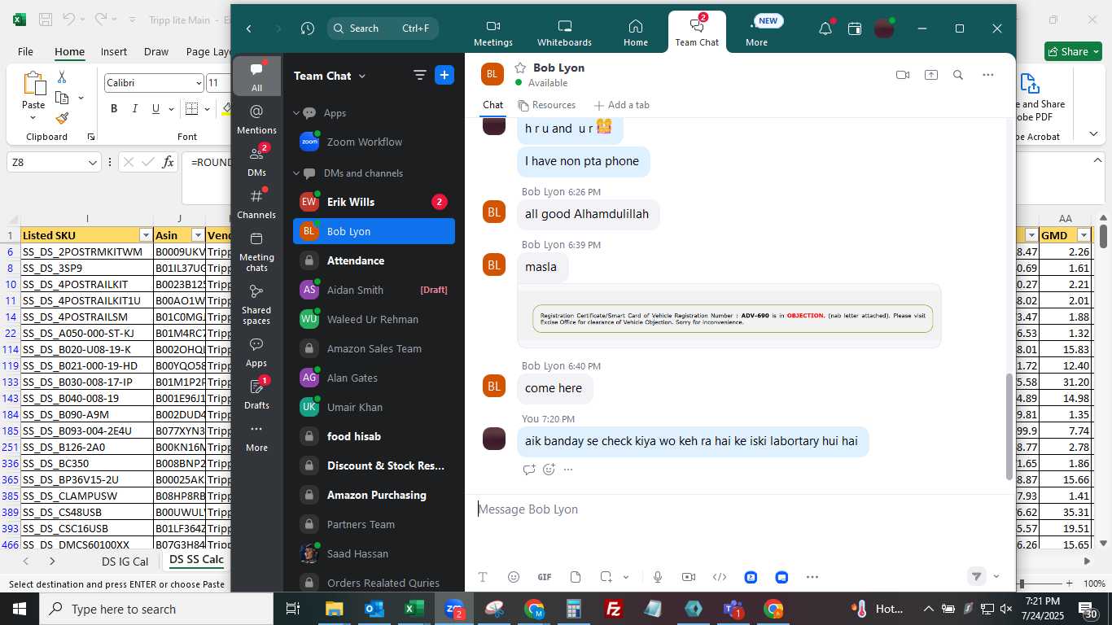Send the message with arrow button
The width and height of the screenshot is (1112, 625).
click(976, 576)
